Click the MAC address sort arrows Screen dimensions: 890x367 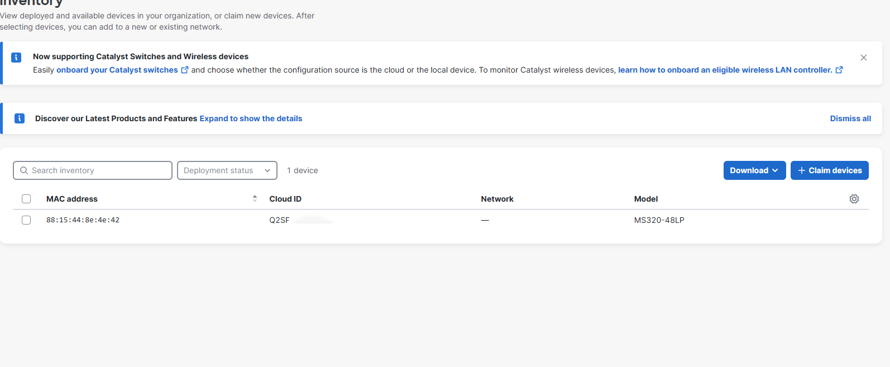[255, 199]
